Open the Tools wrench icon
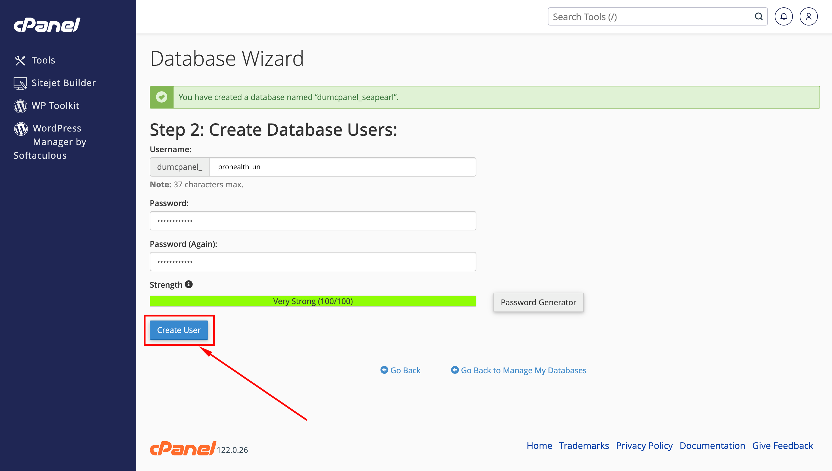832x471 pixels. [x=20, y=60]
